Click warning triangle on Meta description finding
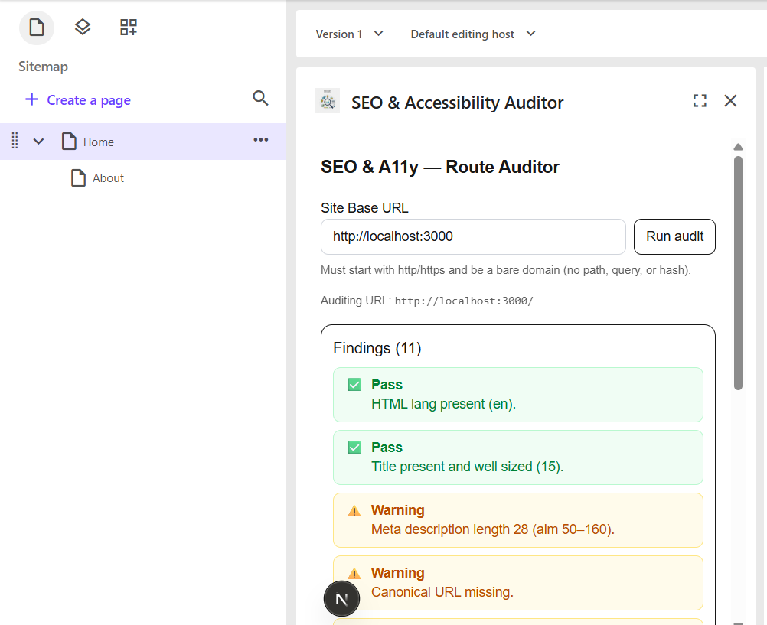Screen dimensions: 767x625 pos(354,511)
